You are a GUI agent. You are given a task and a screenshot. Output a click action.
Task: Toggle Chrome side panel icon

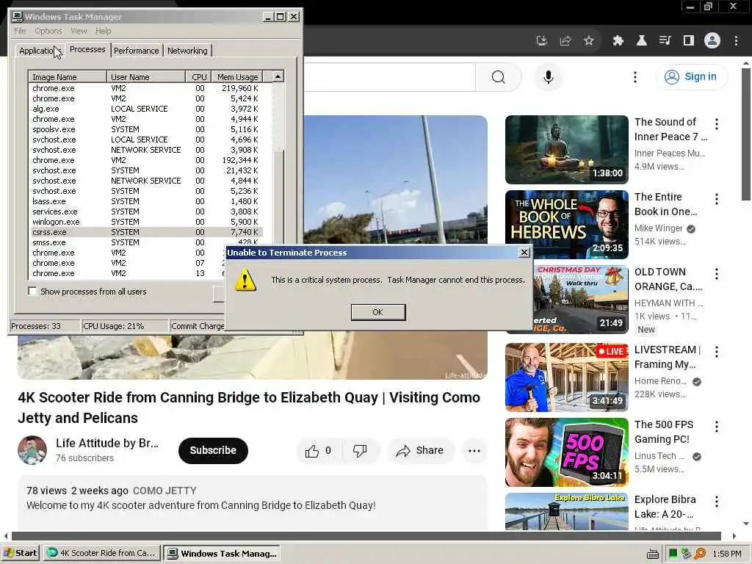coord(689,41)
